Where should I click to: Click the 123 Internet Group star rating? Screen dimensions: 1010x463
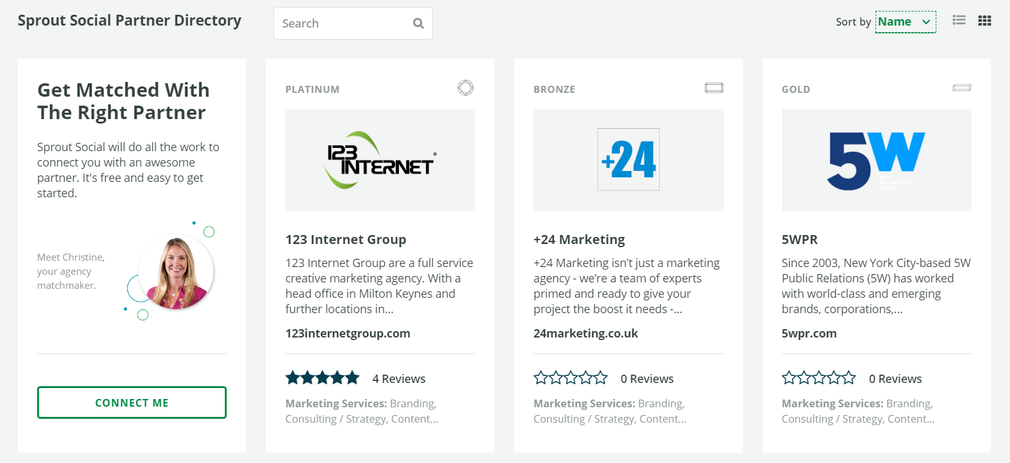tap(322, 378)
